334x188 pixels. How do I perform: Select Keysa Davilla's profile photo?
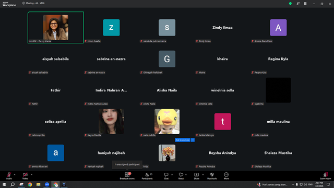pos(111,122)
